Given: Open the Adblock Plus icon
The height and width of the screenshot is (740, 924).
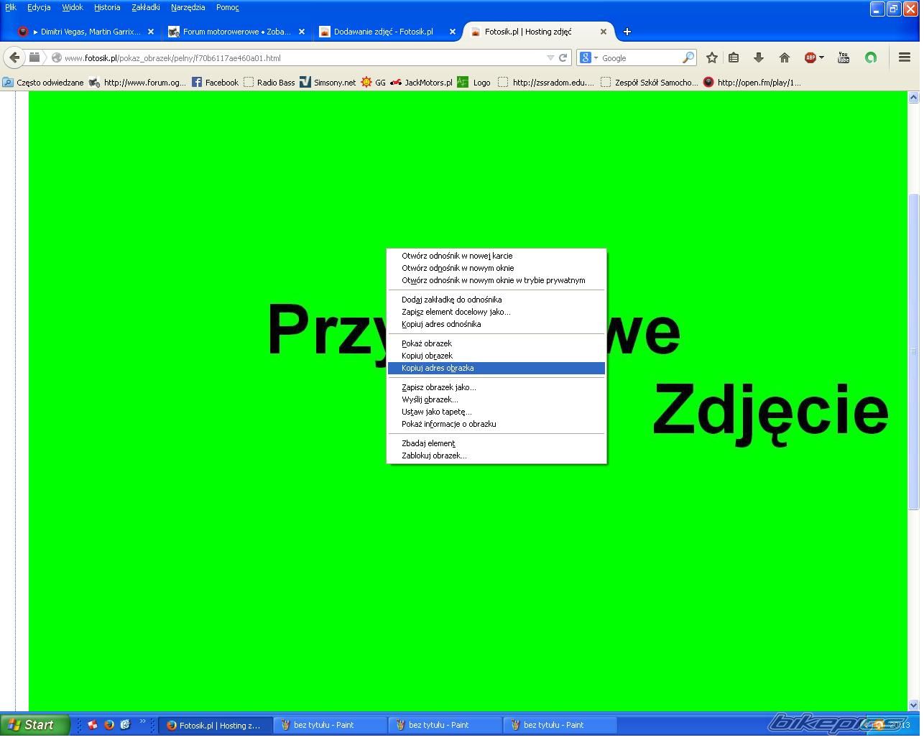Looking at the screenshot, I should pyautogui.click(x=810, y=57).
